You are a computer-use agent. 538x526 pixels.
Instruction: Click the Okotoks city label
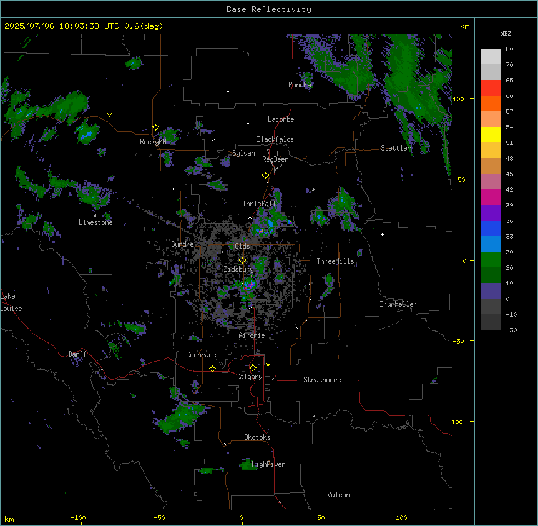257,437
